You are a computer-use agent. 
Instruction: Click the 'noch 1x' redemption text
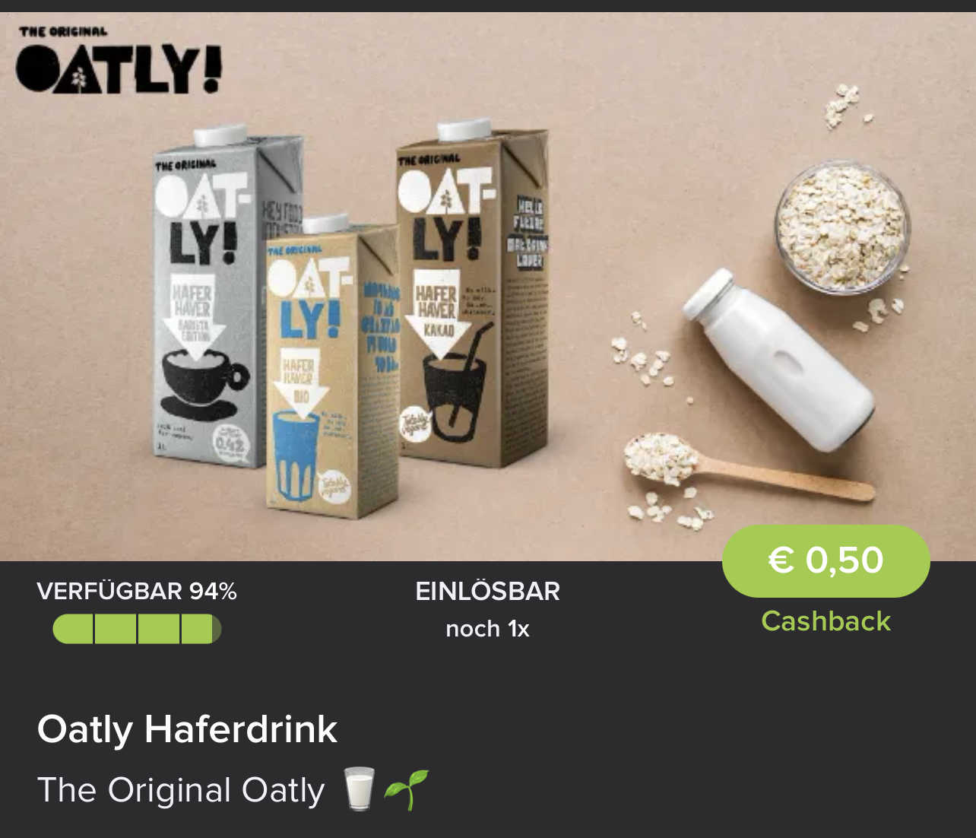tap(487, 629)
